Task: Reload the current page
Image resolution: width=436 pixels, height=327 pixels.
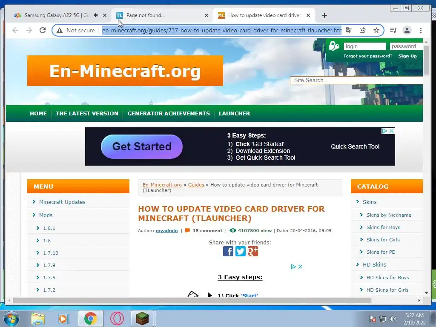Action: (43, 30)
